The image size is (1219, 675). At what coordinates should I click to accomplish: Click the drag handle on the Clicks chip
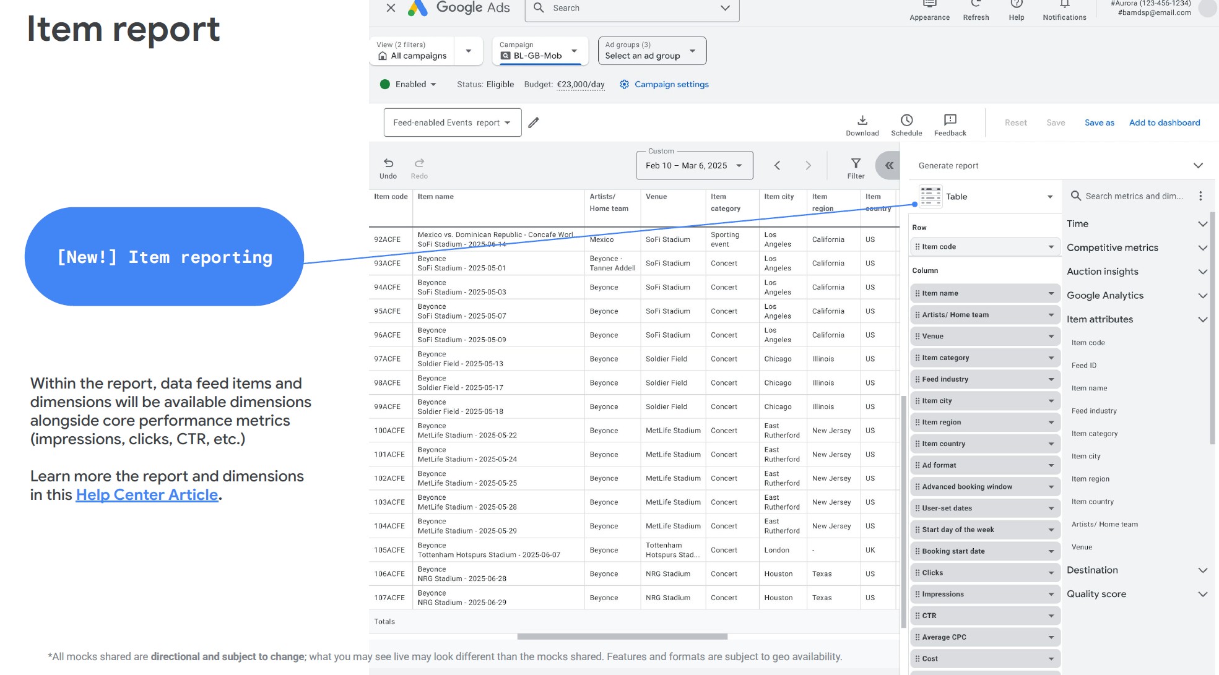tap(918, 573)
